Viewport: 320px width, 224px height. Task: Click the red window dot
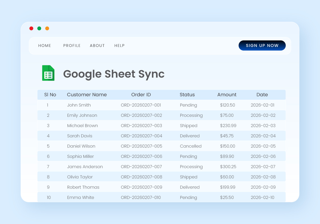coord(31,29)
